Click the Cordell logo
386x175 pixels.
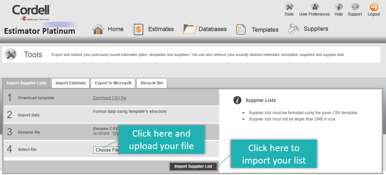coord(31,12)
